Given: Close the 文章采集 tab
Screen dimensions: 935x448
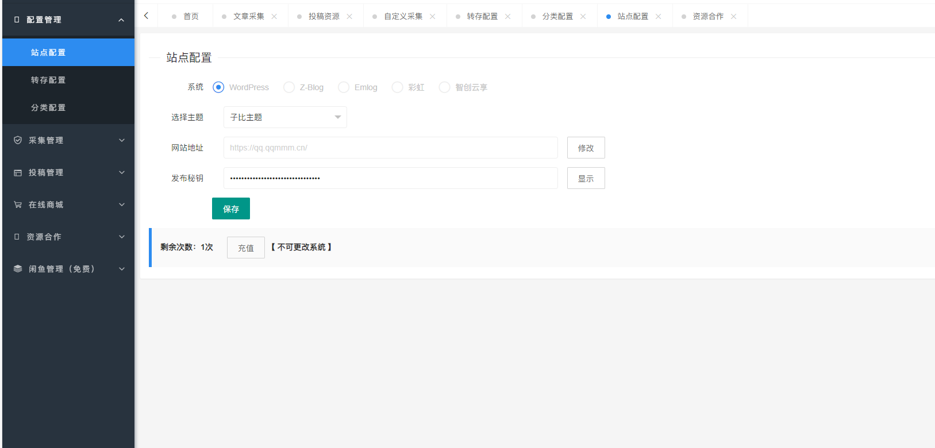Looking at the screenshot, I should (274, 17).
